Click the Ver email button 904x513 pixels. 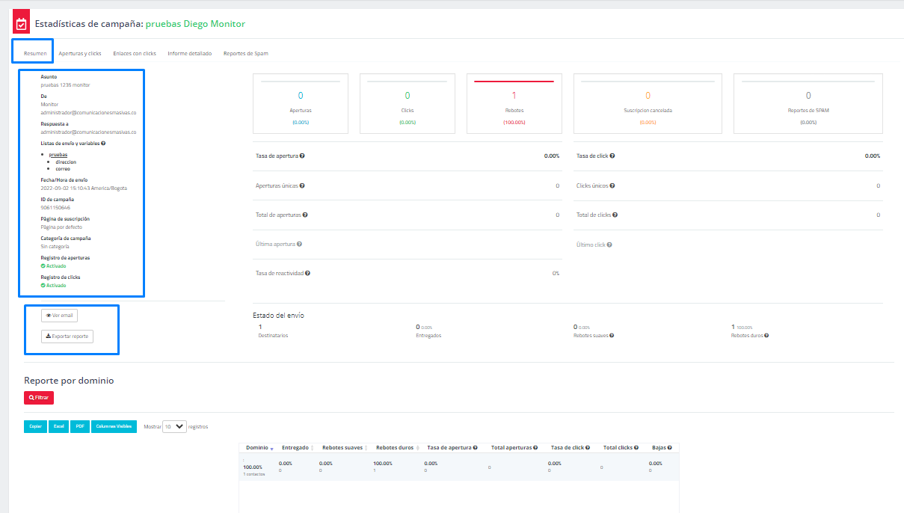(59, 316)
